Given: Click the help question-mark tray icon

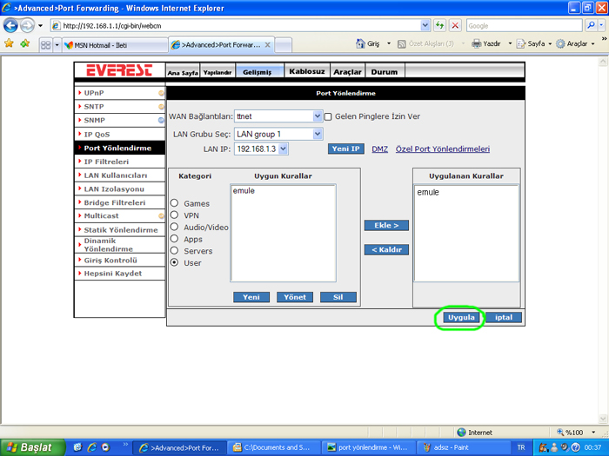Looking at the screenshot, I should coord(576,447).
